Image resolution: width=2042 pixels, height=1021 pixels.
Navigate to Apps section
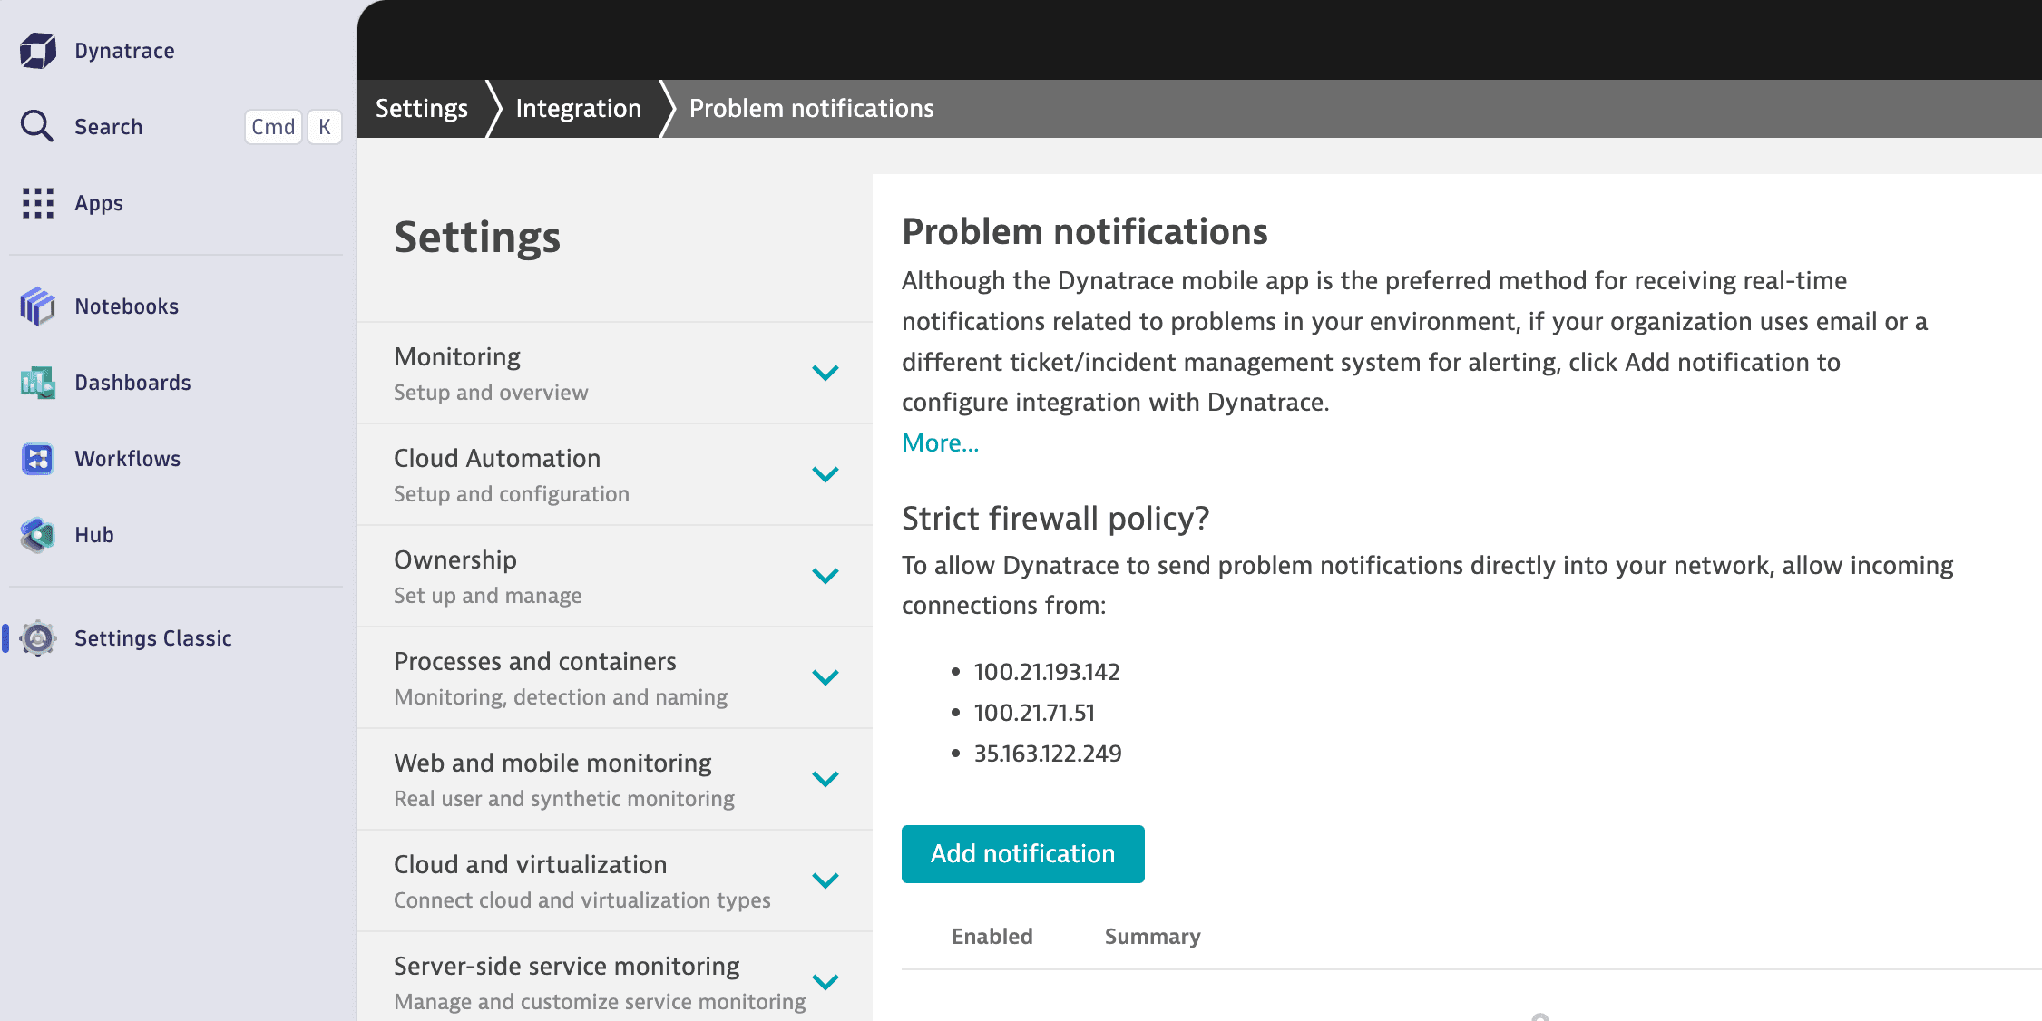(x=98, y=202)
